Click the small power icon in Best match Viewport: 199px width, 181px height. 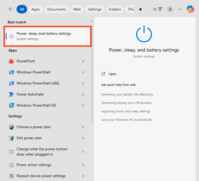(11, 36)
